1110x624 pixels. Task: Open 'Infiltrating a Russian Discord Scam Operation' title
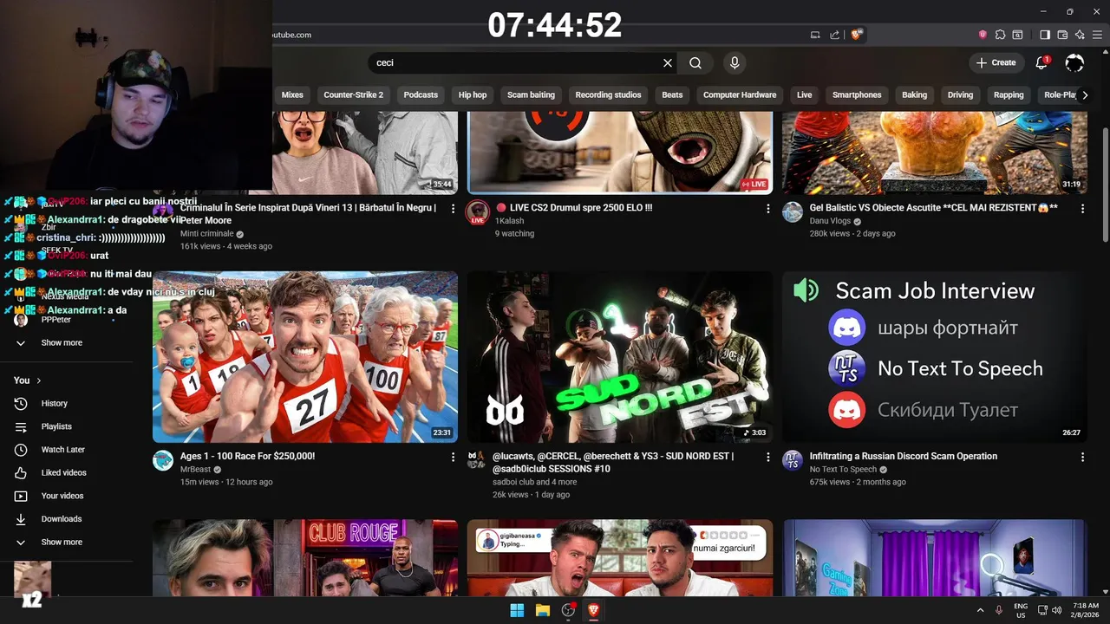pos(904,456)
